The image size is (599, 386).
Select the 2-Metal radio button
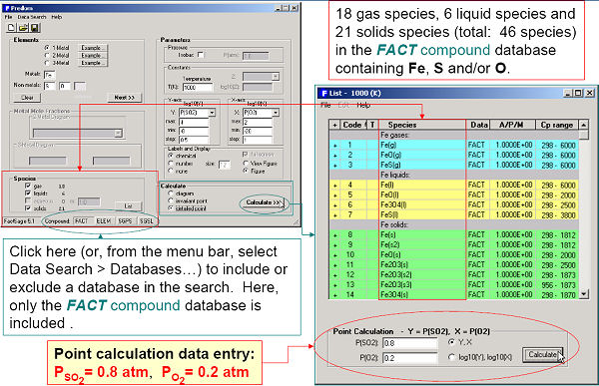point(47,55)
